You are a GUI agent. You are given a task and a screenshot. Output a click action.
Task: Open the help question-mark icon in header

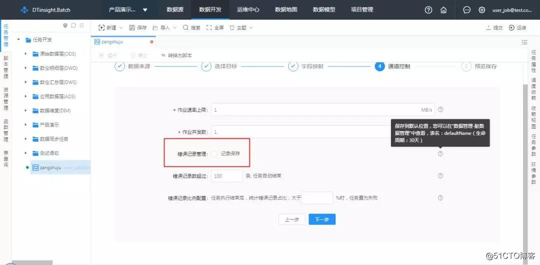428,10
